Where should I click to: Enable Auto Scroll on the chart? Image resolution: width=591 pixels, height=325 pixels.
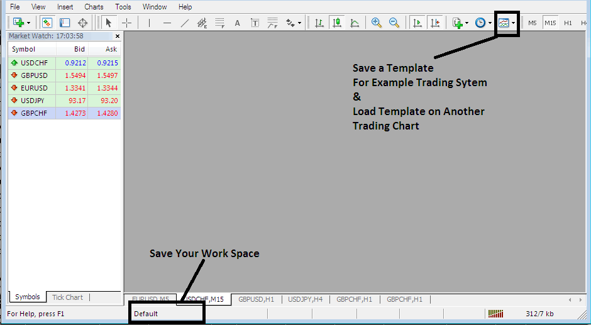tap(417, 23)
